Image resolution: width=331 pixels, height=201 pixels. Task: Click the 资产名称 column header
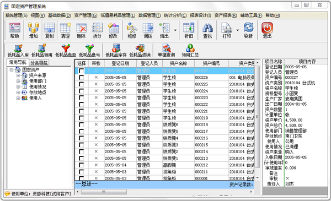tap(178, 63)
